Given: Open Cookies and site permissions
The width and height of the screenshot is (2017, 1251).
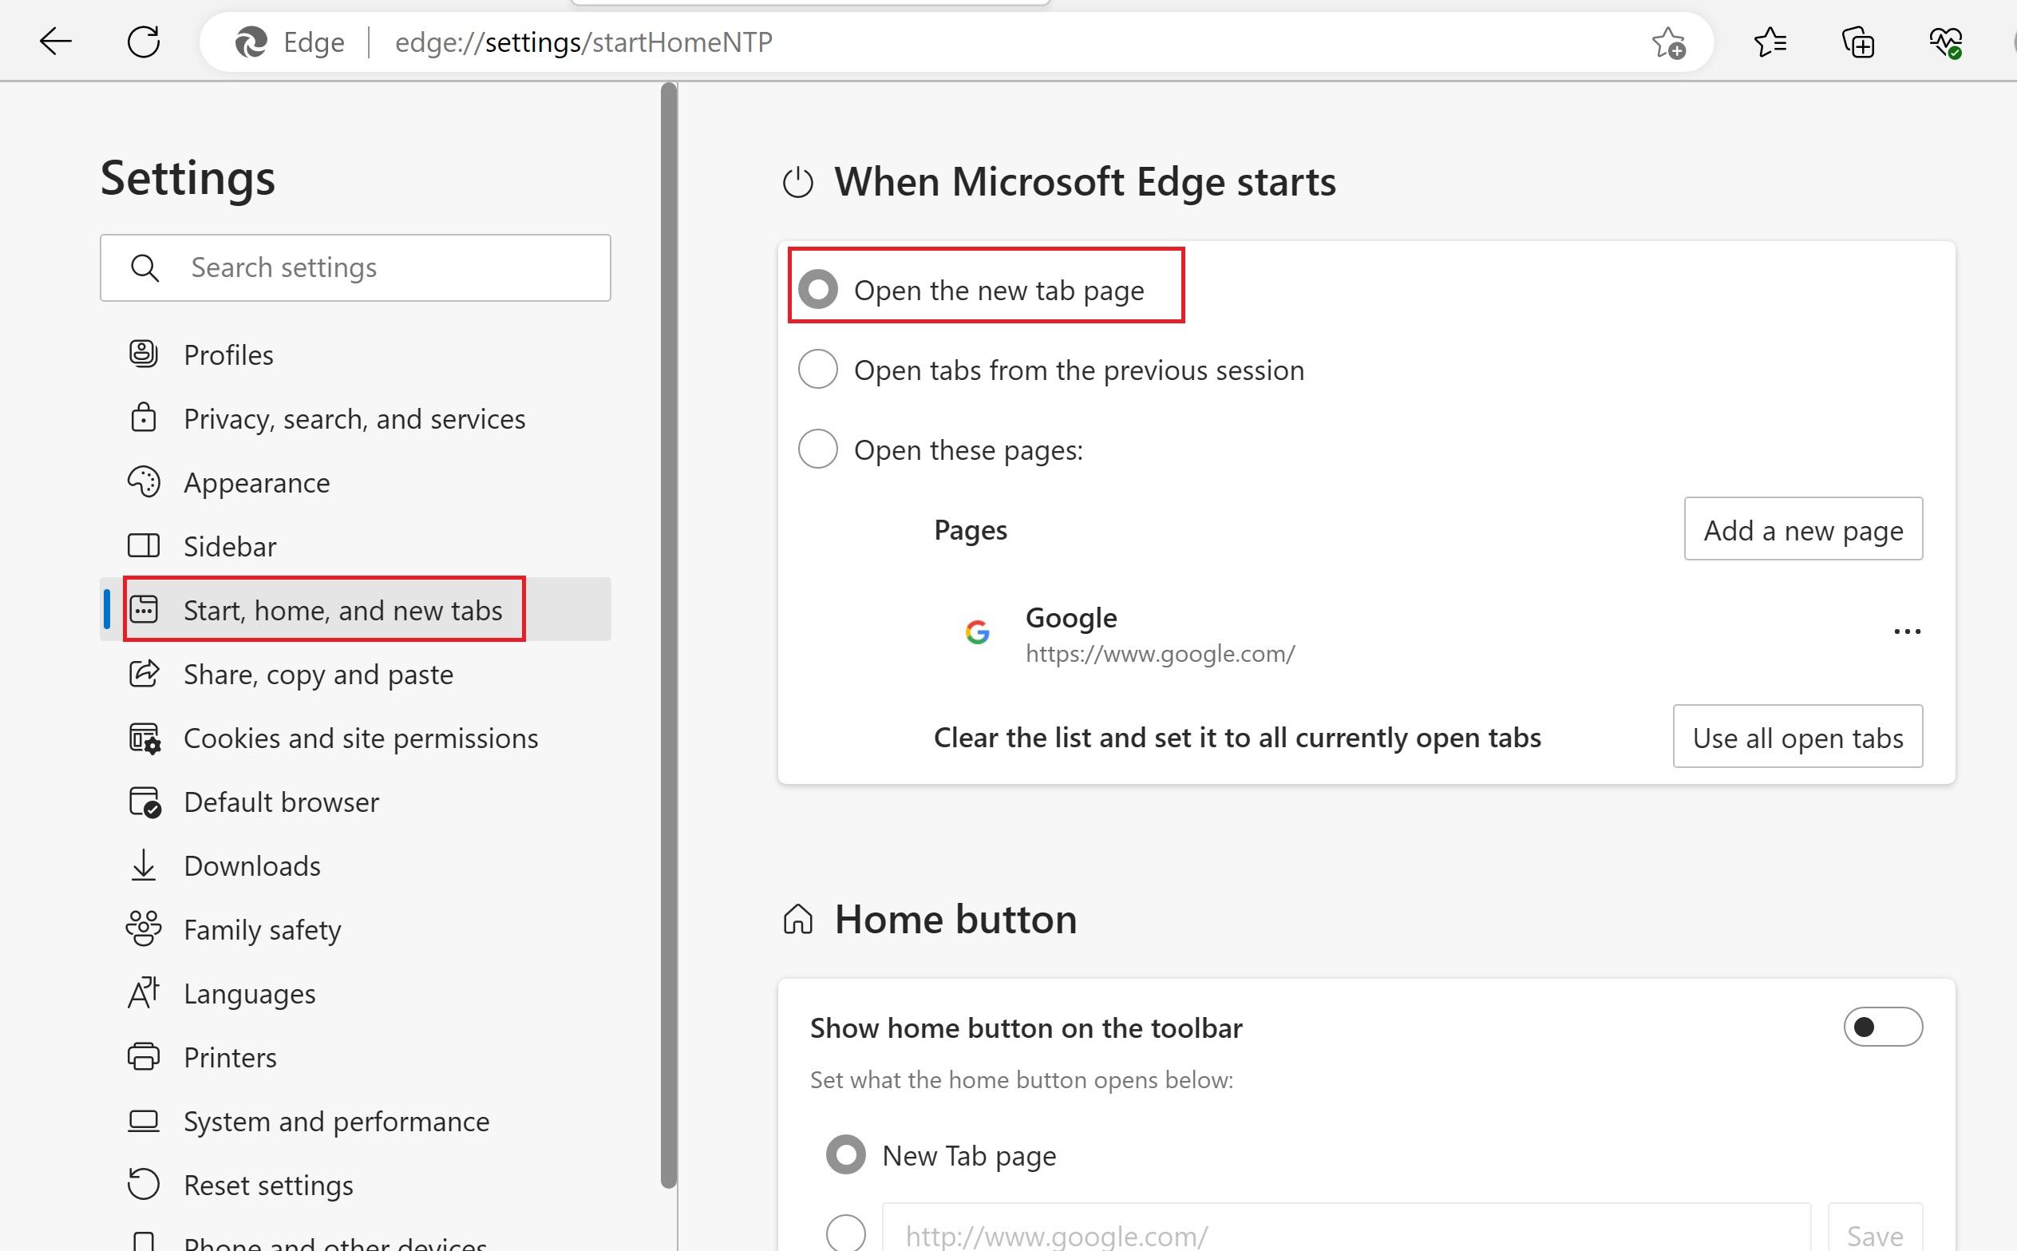Looking at the screenshot, I should (356, 738).
